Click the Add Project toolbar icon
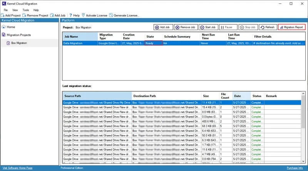This screenshot has width=308, height=171. (x=3, y=15)
